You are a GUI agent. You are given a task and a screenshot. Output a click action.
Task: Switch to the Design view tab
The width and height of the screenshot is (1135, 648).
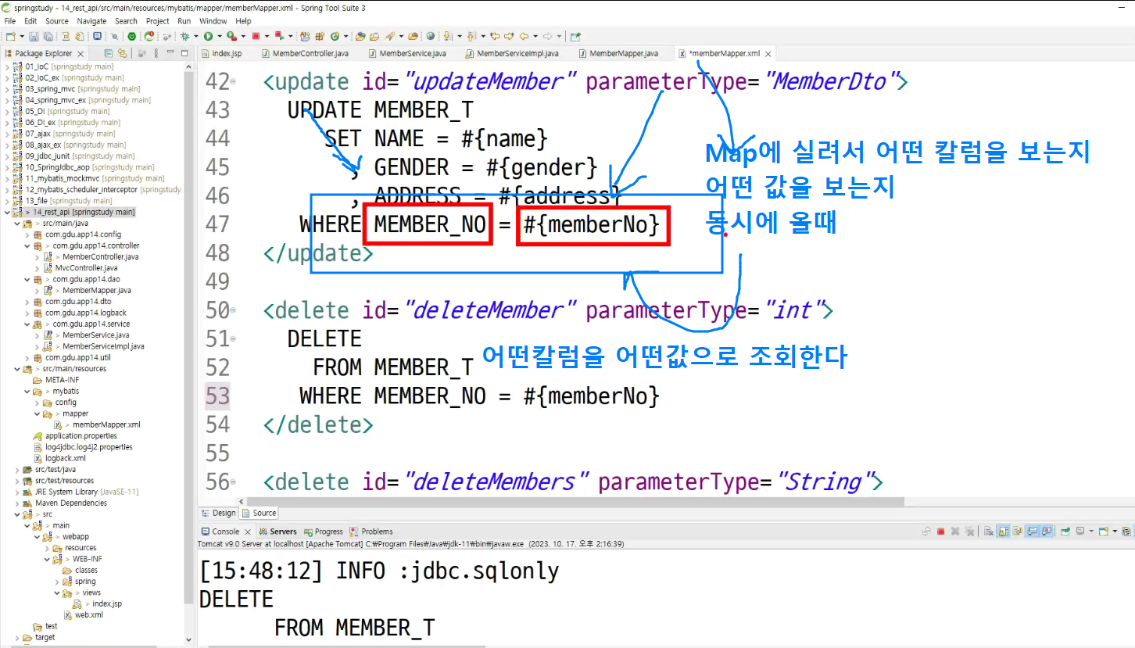(x=218, y=513)
